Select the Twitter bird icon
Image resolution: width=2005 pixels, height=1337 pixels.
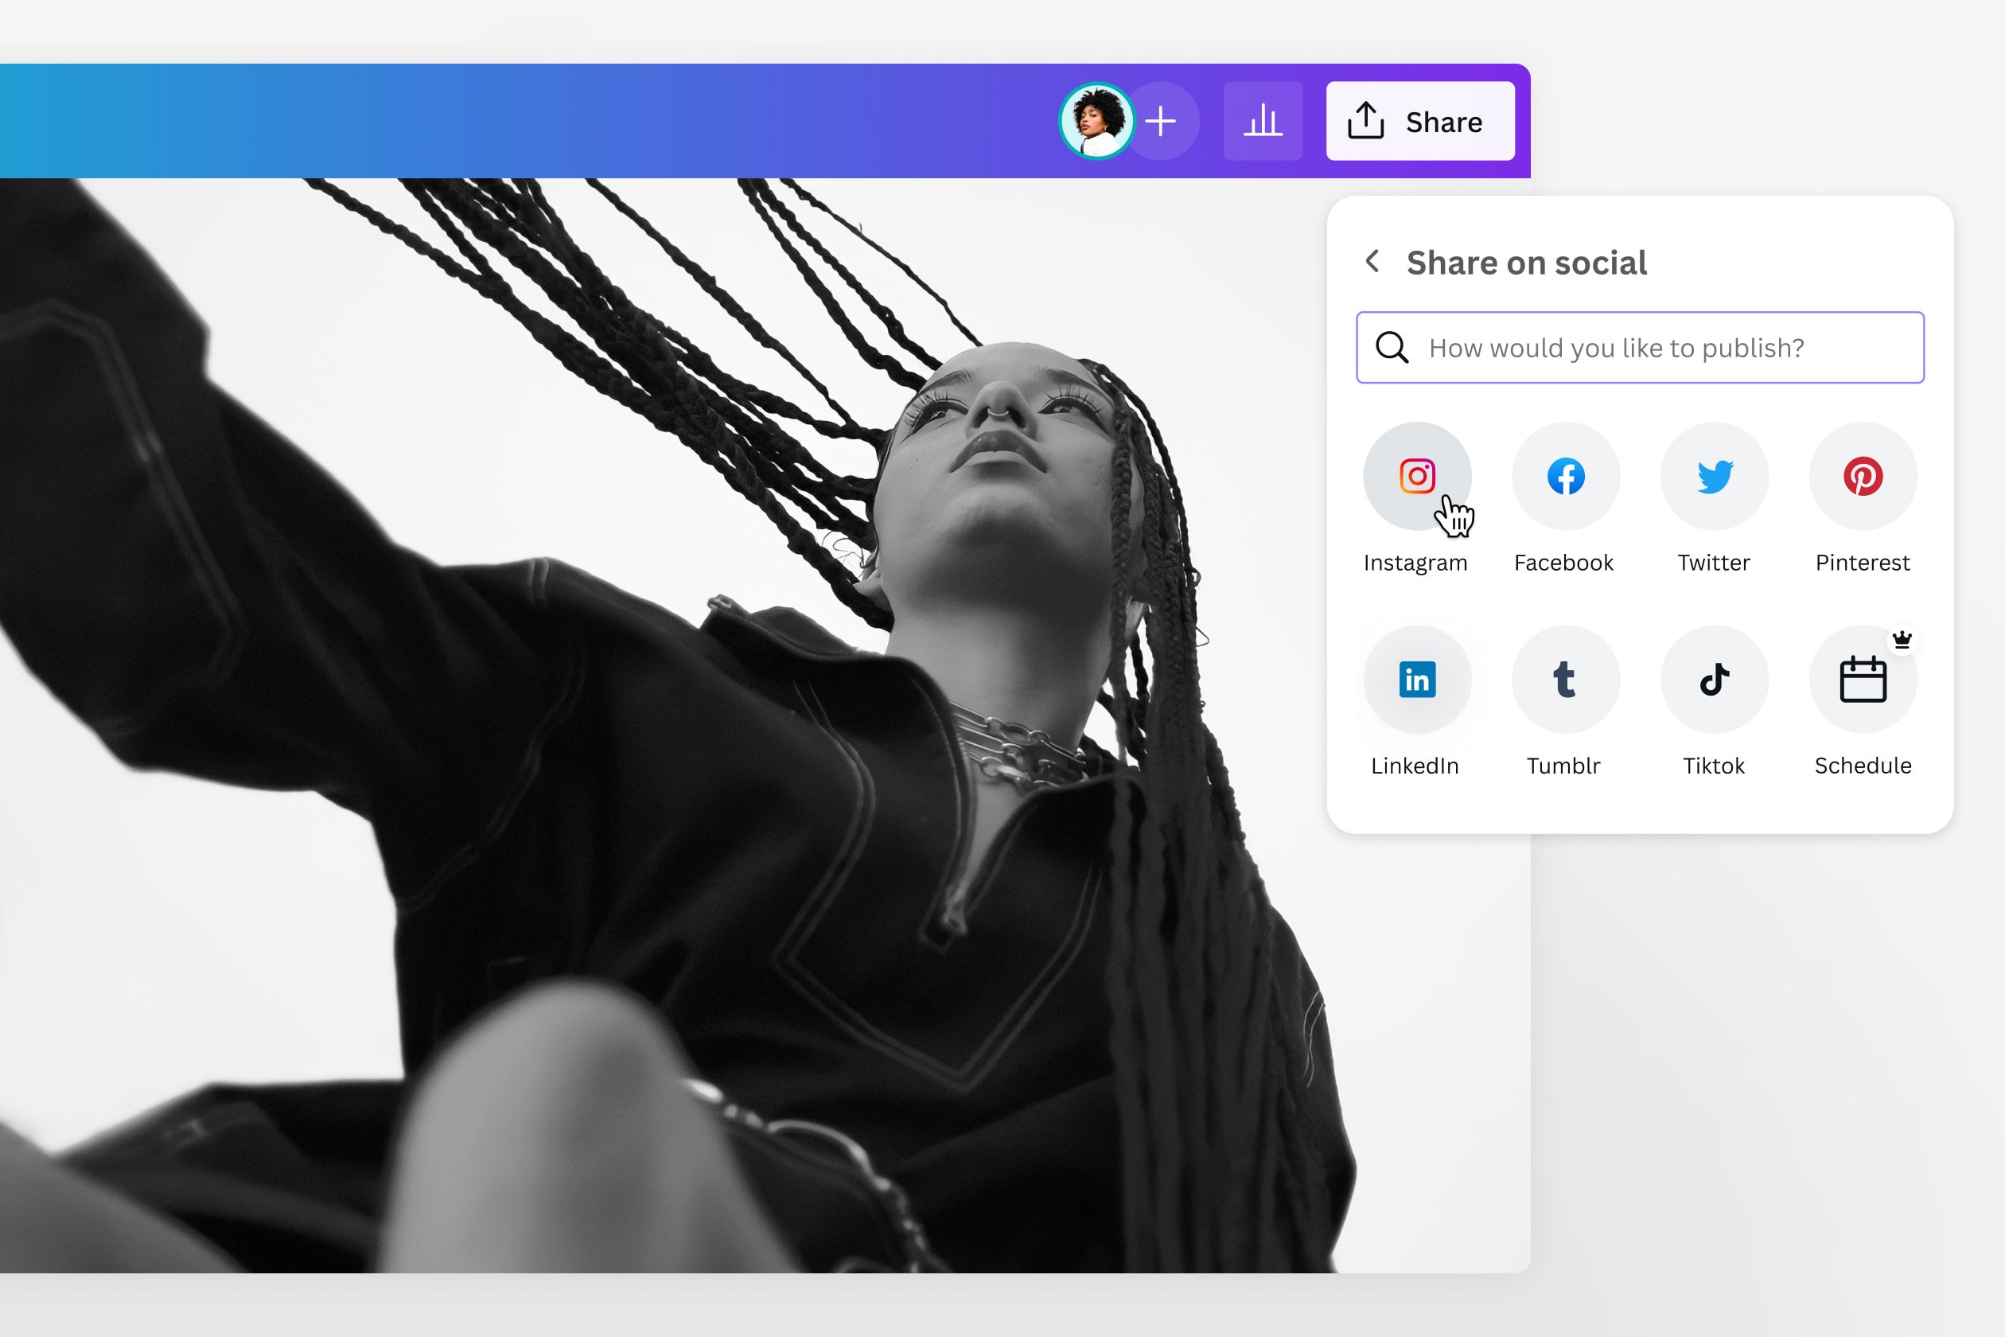(1714, 476)
